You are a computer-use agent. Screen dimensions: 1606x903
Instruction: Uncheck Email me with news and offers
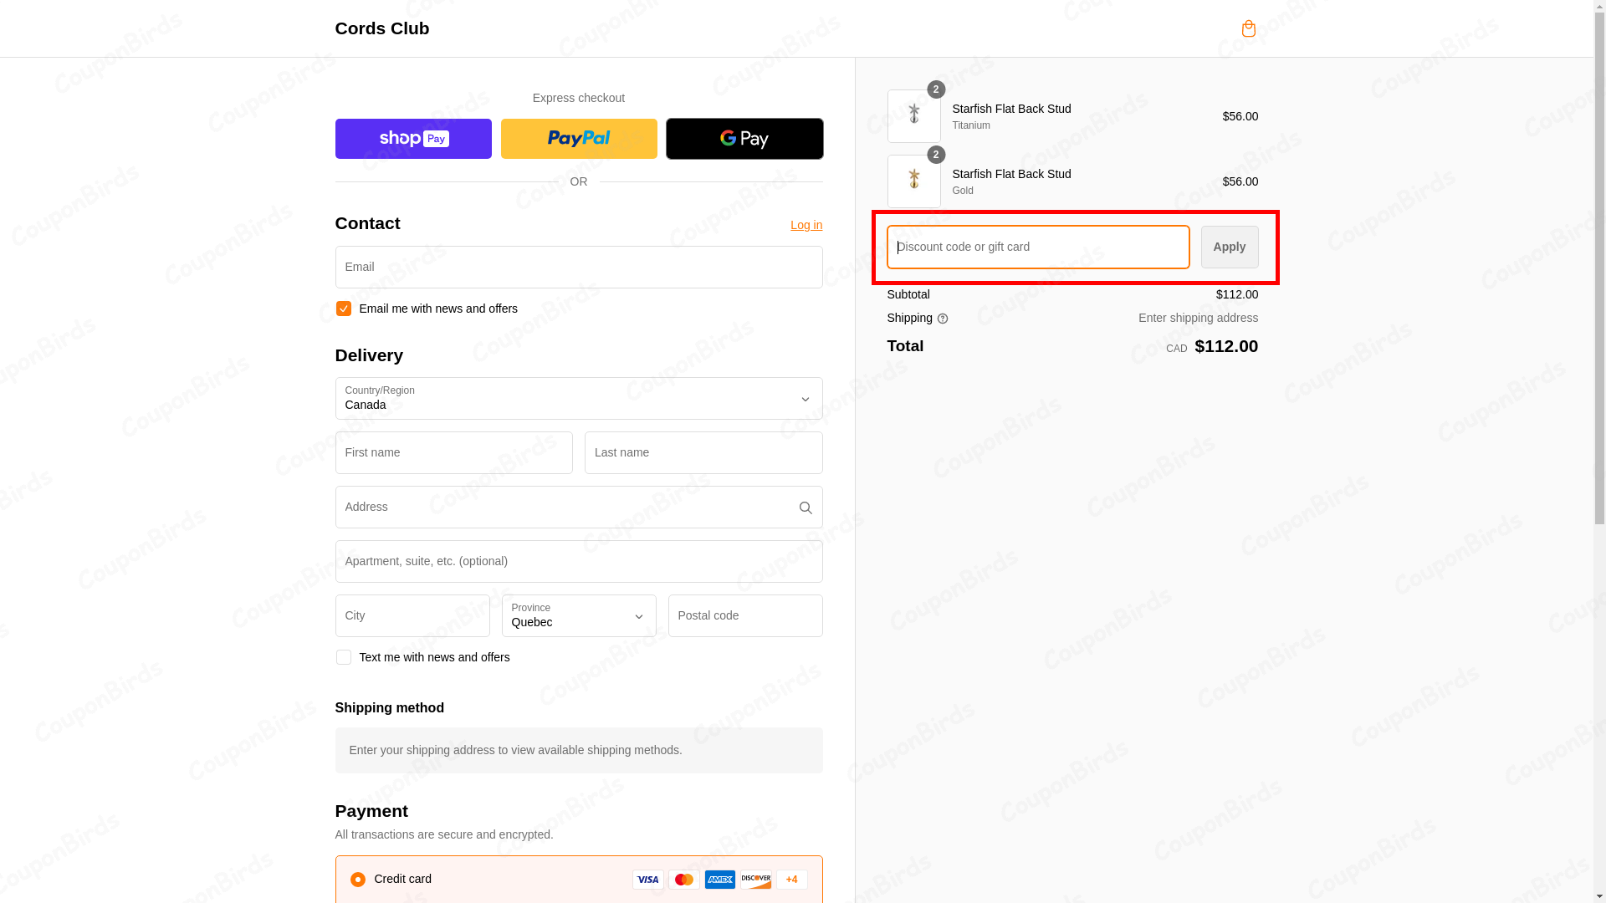tap(343, 309)
